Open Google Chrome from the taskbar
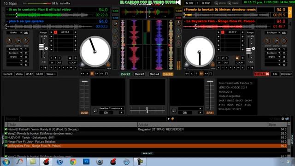Screen dimensions: 295x166 pyautogui.click(x=73, y=162)
